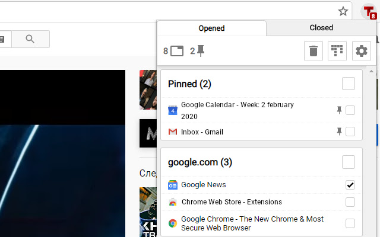The height and width of the screenshot is (237, 380).
Task: Check the Chrome Web Store - Extensions checkbox
Action: pos(350,202)
